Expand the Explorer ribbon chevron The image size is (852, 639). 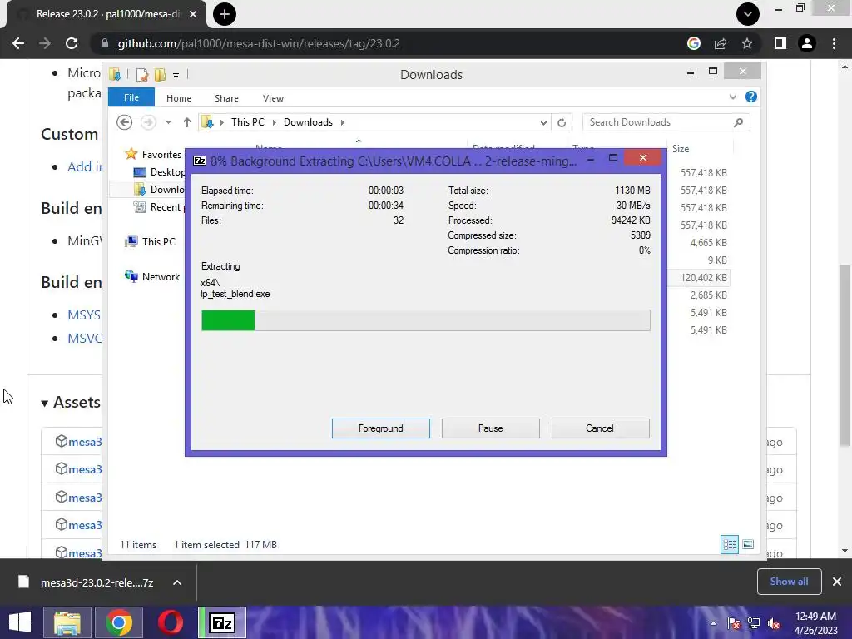click(x=732, y=97)
